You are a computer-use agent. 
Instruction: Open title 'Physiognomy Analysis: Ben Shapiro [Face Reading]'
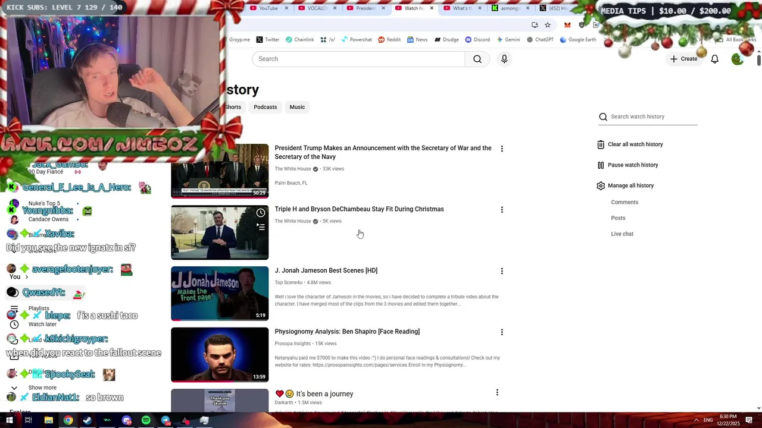coord(347,332)
